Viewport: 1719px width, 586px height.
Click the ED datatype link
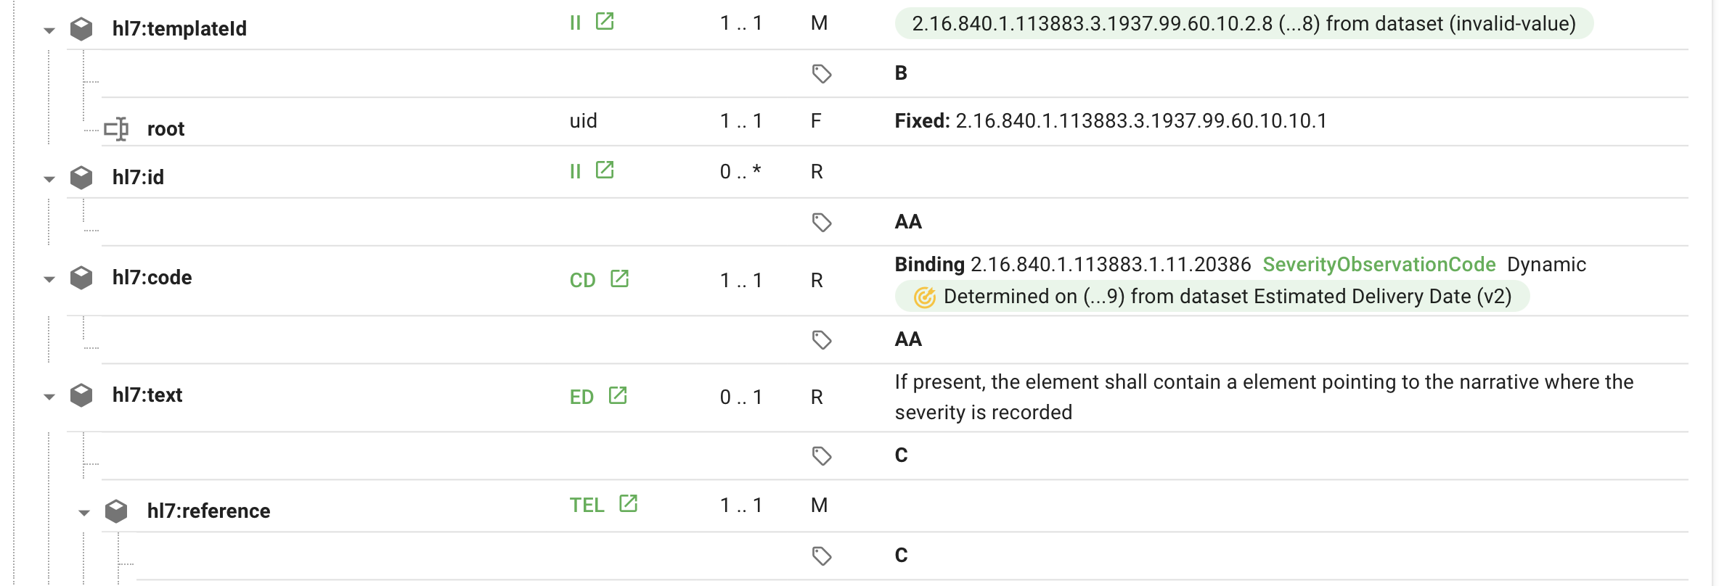click(581, 397)
